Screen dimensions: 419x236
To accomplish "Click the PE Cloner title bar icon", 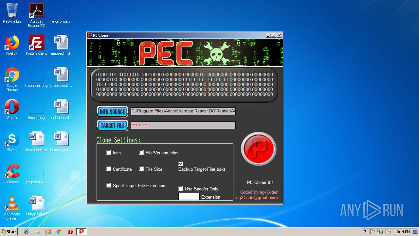I will pos(90,35).
